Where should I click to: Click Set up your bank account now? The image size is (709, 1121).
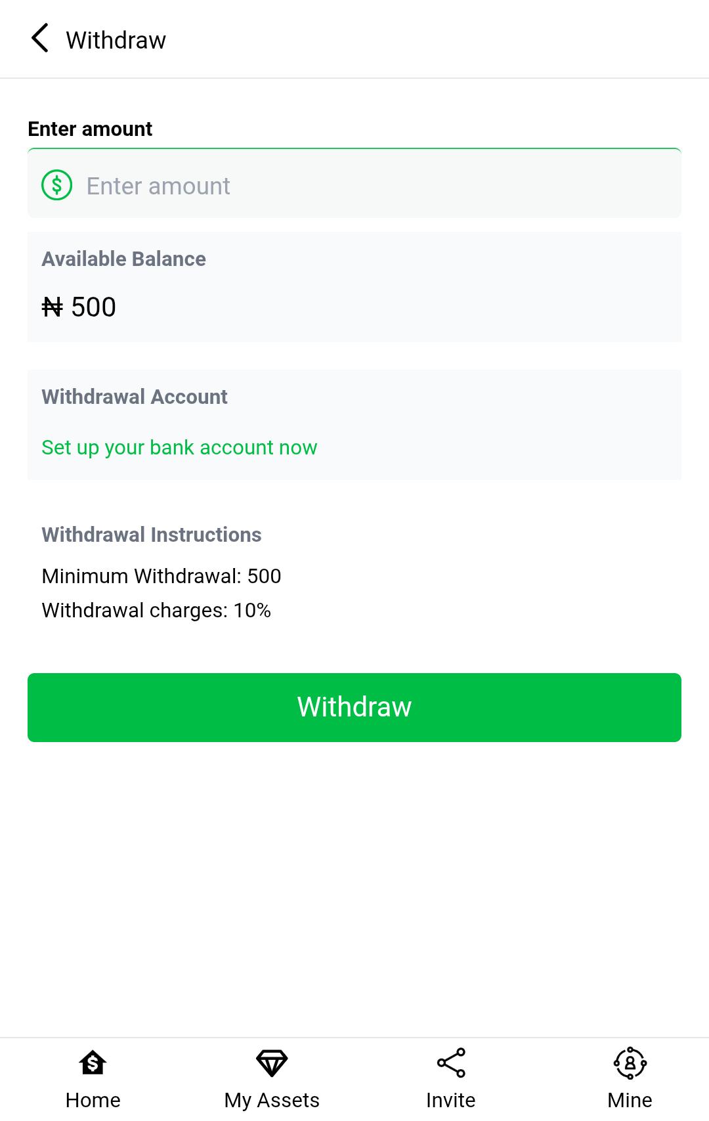(x=179, y=447)
